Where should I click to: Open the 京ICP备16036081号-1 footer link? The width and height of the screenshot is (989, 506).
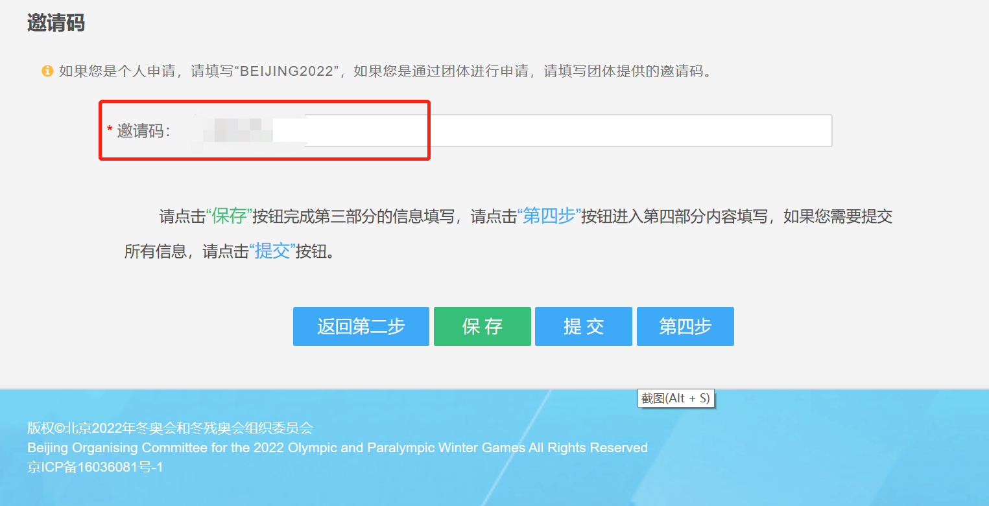point(95,466)
